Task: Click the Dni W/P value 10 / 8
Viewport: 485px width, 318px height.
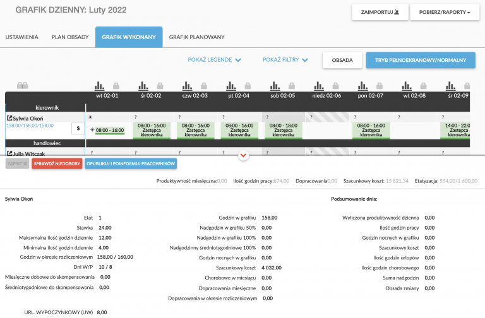Action: point(105,267)
